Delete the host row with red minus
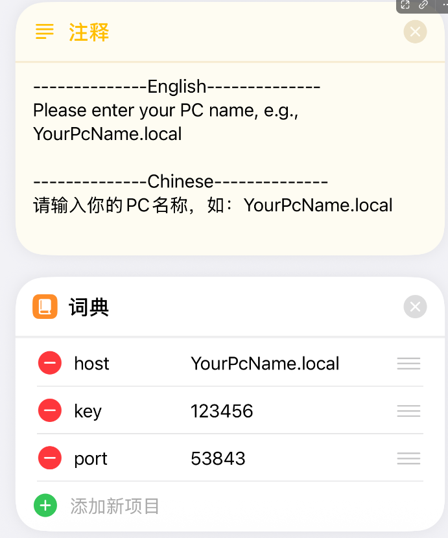Viewport: 448px width, 538px height. pyautogui.click(x=50, y=363)
